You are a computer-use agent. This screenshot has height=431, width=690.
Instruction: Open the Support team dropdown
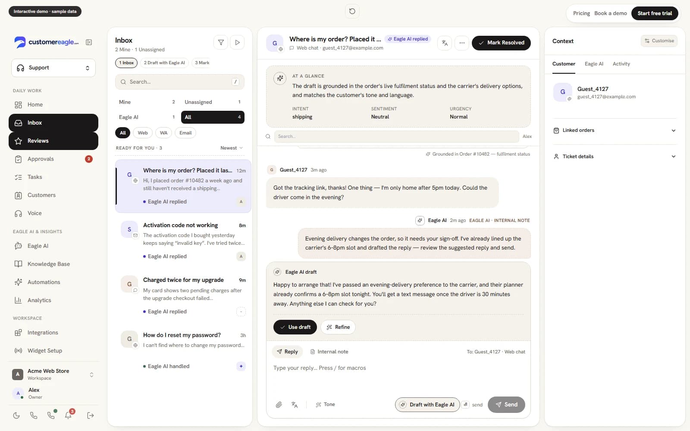point(53,68)
